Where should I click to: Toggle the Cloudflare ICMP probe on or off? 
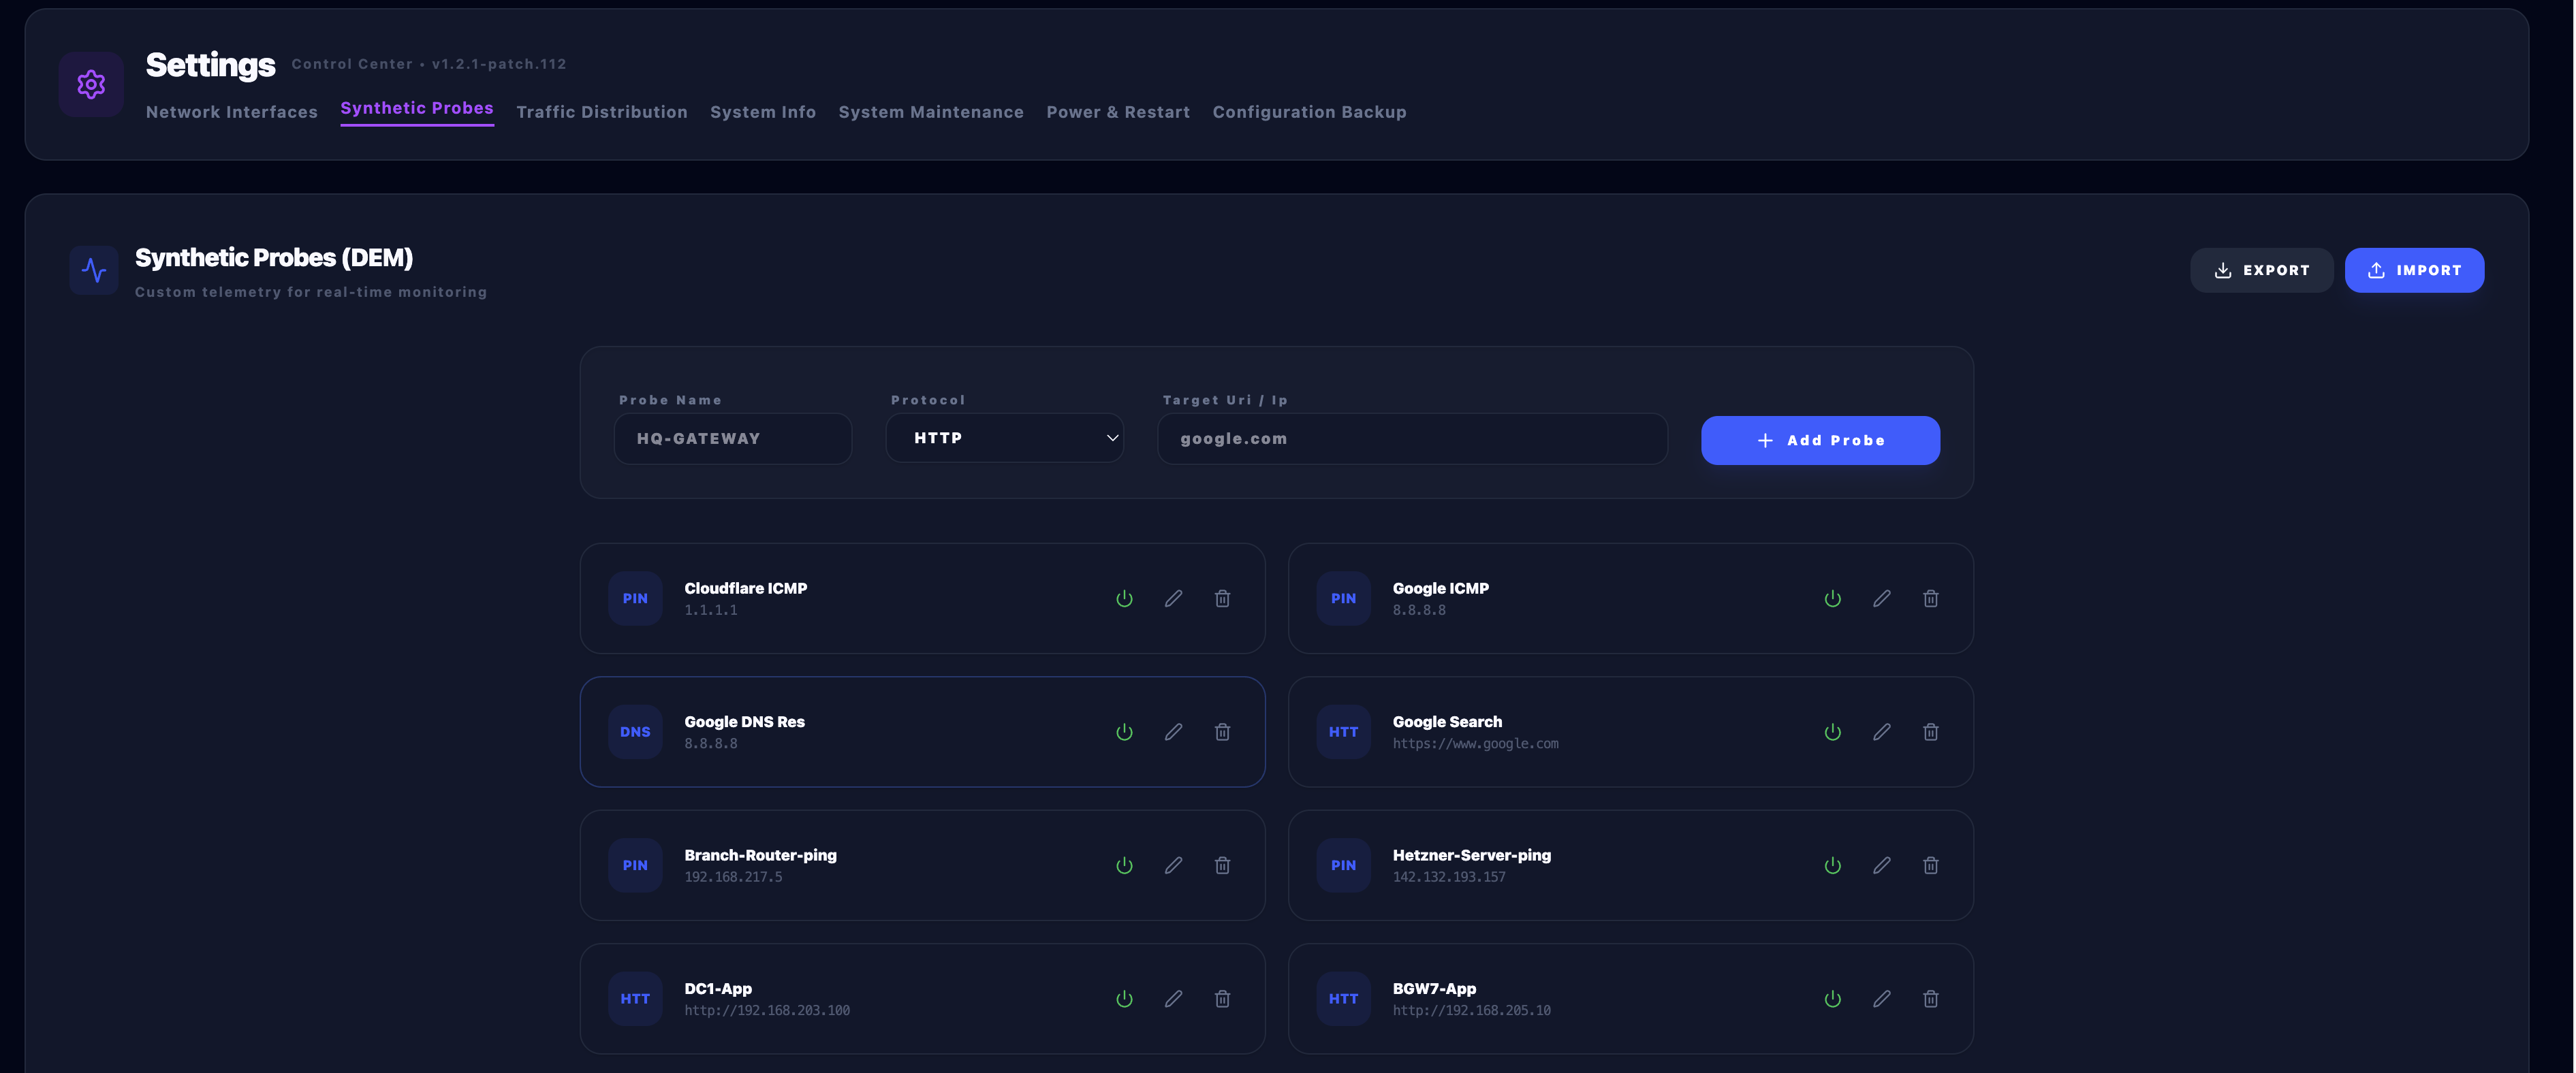1124,598
